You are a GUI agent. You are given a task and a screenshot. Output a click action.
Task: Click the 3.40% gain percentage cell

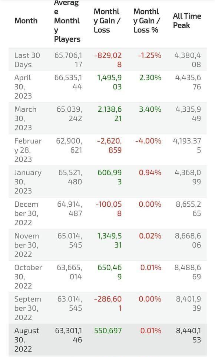coord(150,109)
